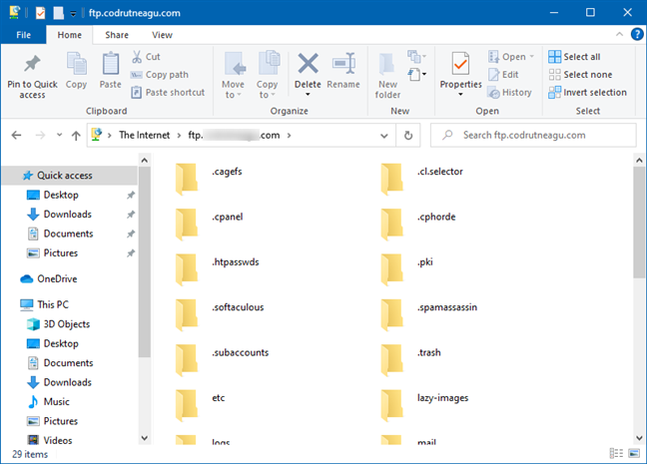This screenshot has width=647, height=464.
Task: Click the Delete X icon
Action: point(308,64)
